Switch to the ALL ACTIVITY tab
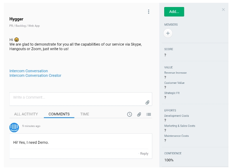 coord(26,114)
